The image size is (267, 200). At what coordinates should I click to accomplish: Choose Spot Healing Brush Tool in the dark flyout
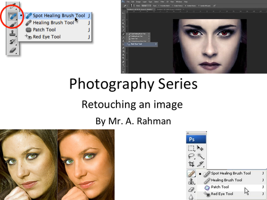138,34
